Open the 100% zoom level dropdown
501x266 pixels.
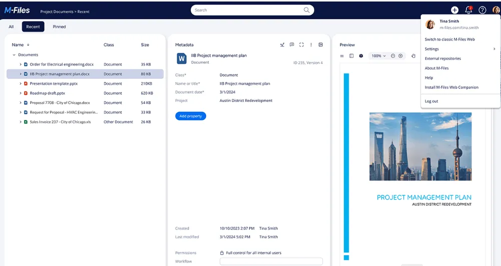378,56
